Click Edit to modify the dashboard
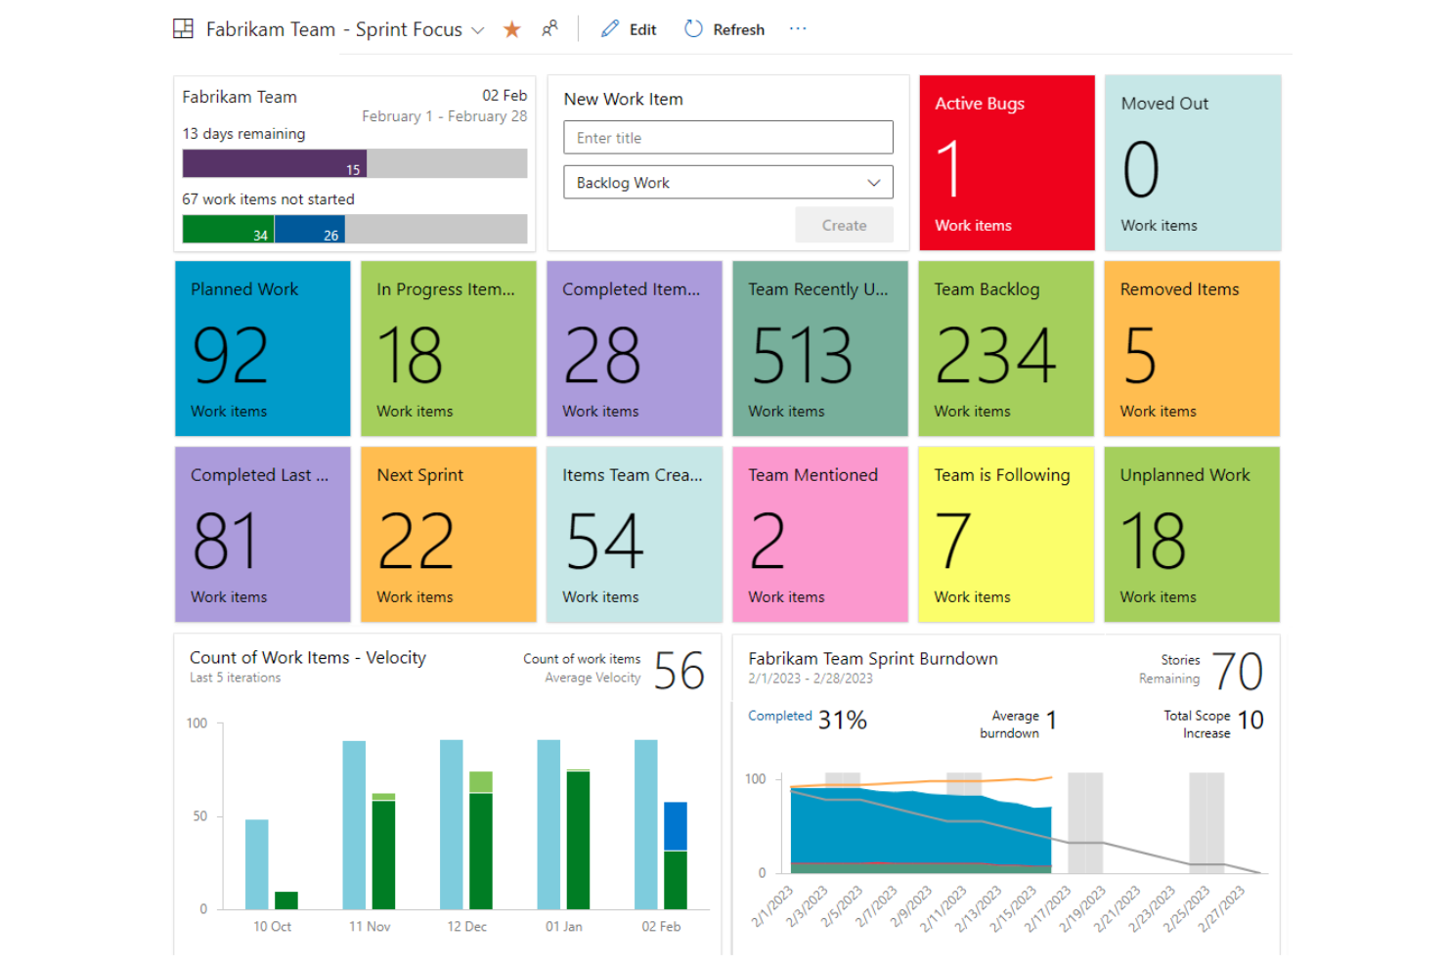The image size is (1447, 965). click(642, 29)
